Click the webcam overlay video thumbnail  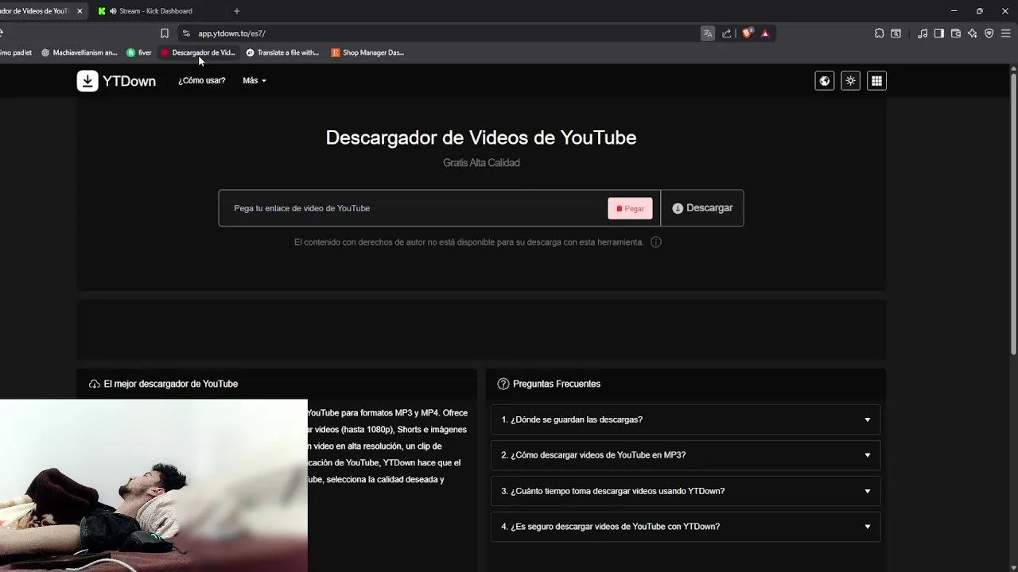[153, 485]
